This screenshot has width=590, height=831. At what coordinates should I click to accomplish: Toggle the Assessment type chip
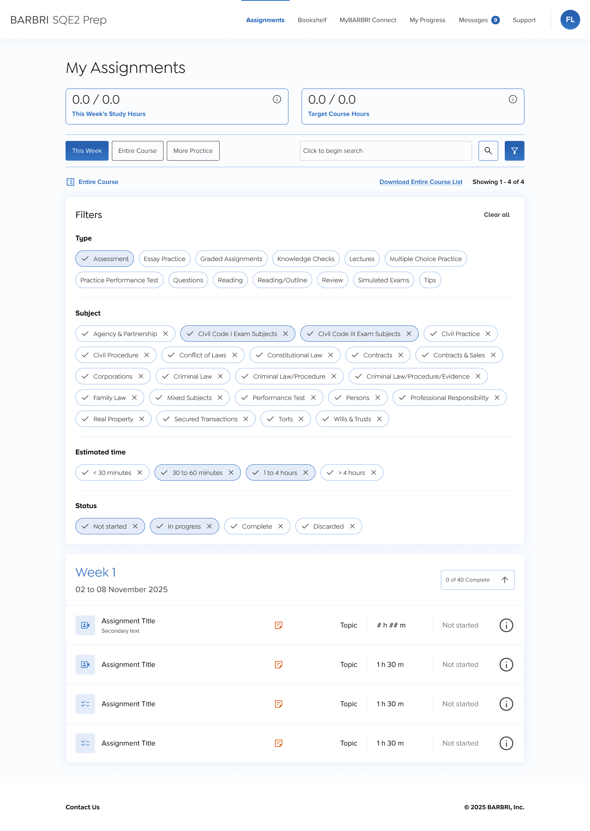[104, 259]
